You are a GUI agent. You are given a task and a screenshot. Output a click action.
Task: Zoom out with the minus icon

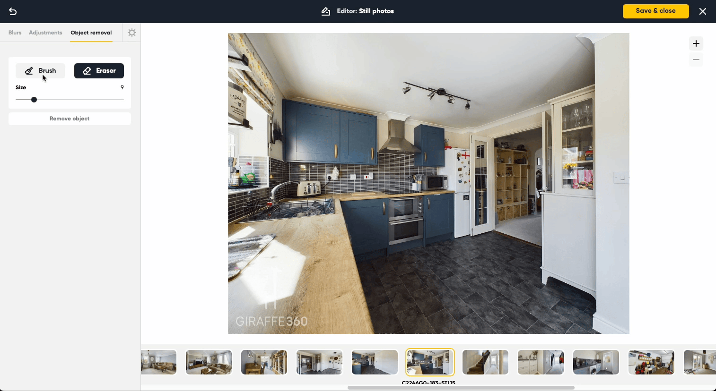696,59
